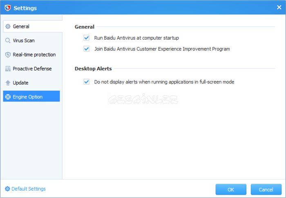Click the firewall icon beside Proactive Defense
Viewport: 286px width, 198px height.
click(x=8, y=69)
